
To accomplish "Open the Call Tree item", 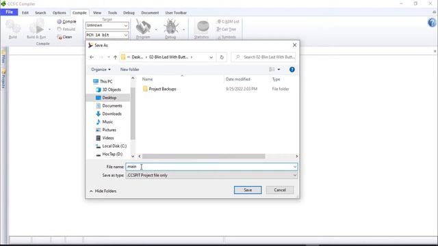I will click(227, 29).
